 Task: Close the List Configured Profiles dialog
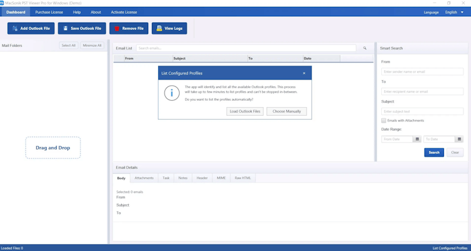click(304, 73)
